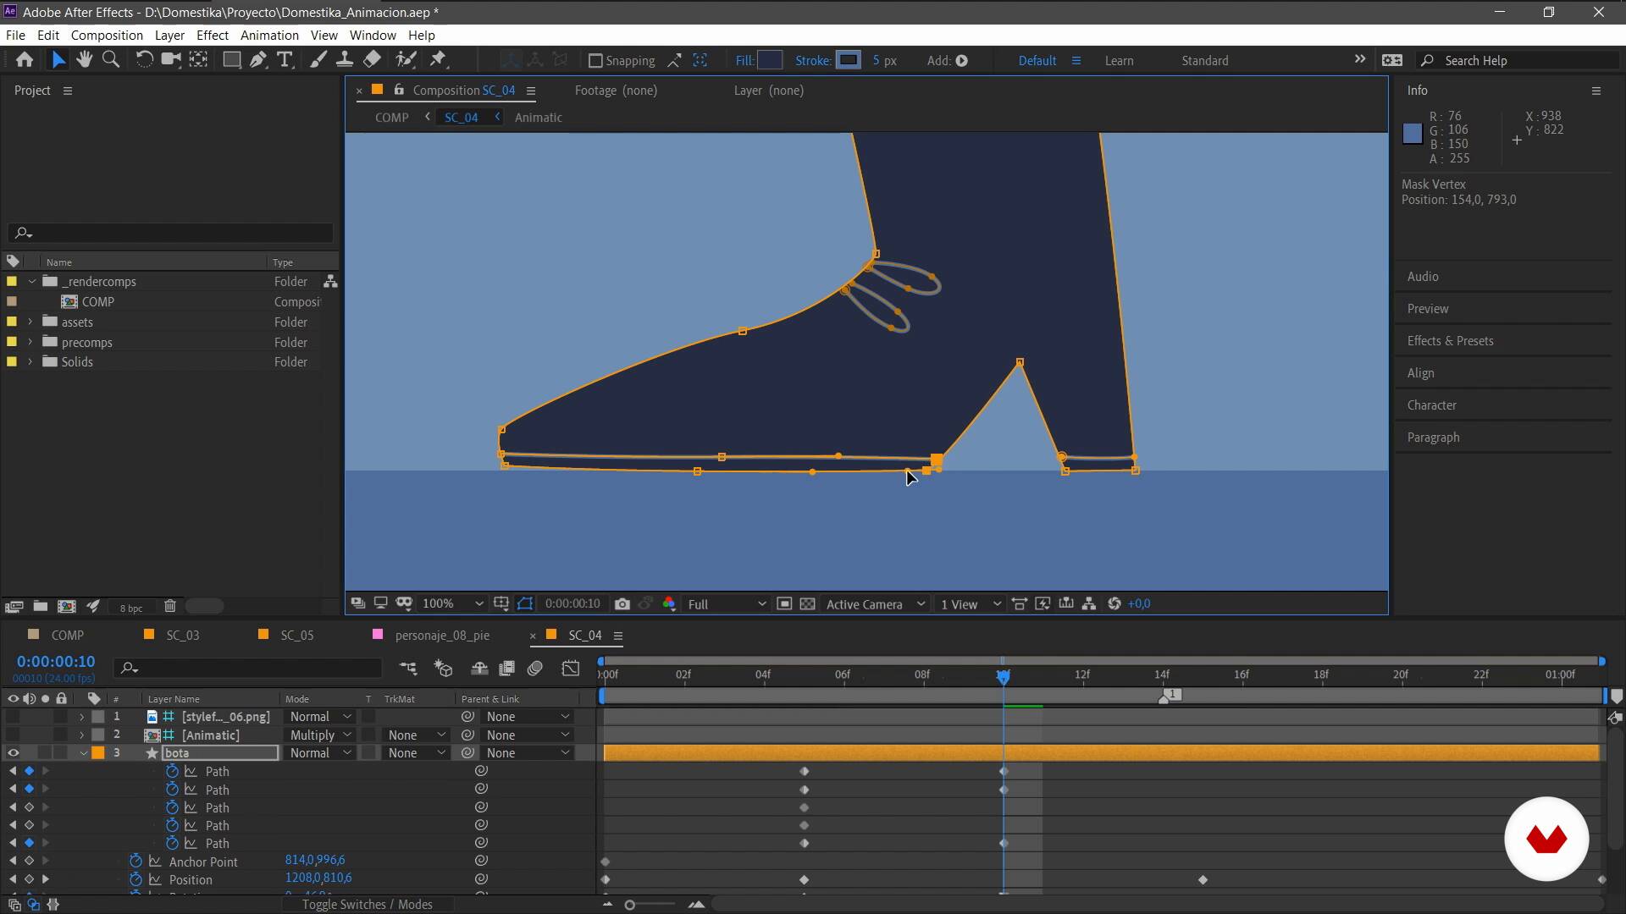Open the Effects & Presets panel
Viewport: 1626px width, 914px height.
pos(1450,341)
